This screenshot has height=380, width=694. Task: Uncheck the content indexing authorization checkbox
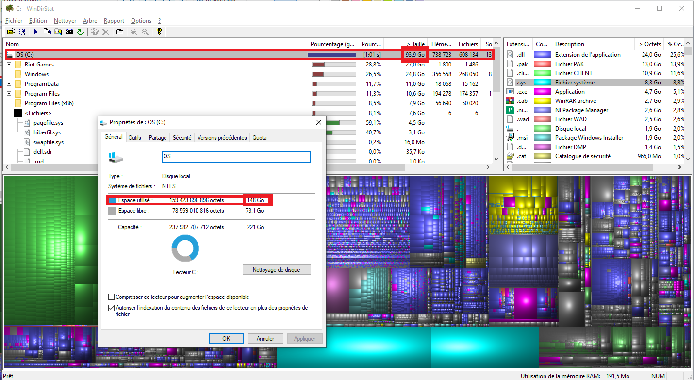pyautogui.click(x=112, y=308)
